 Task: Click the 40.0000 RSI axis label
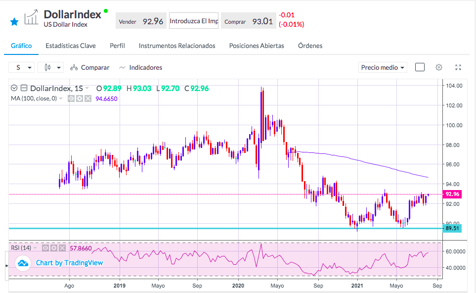tap(455, 268)
